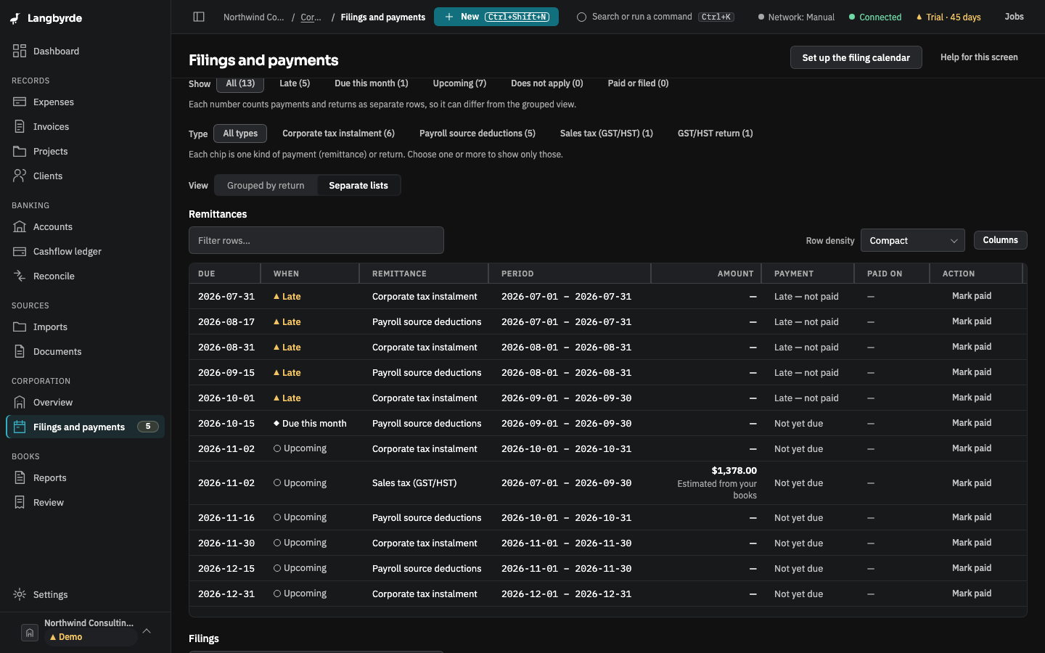Open the Projects folder icon
Viewport: 1045px width, 653px height.
20,151
